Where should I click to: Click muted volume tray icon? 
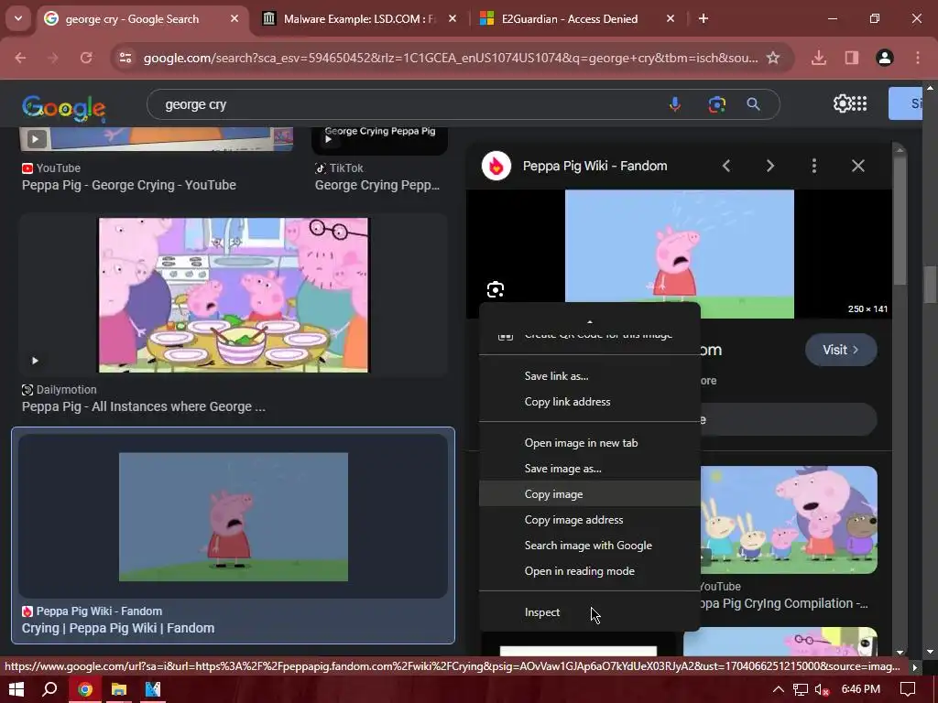[823, 690]
